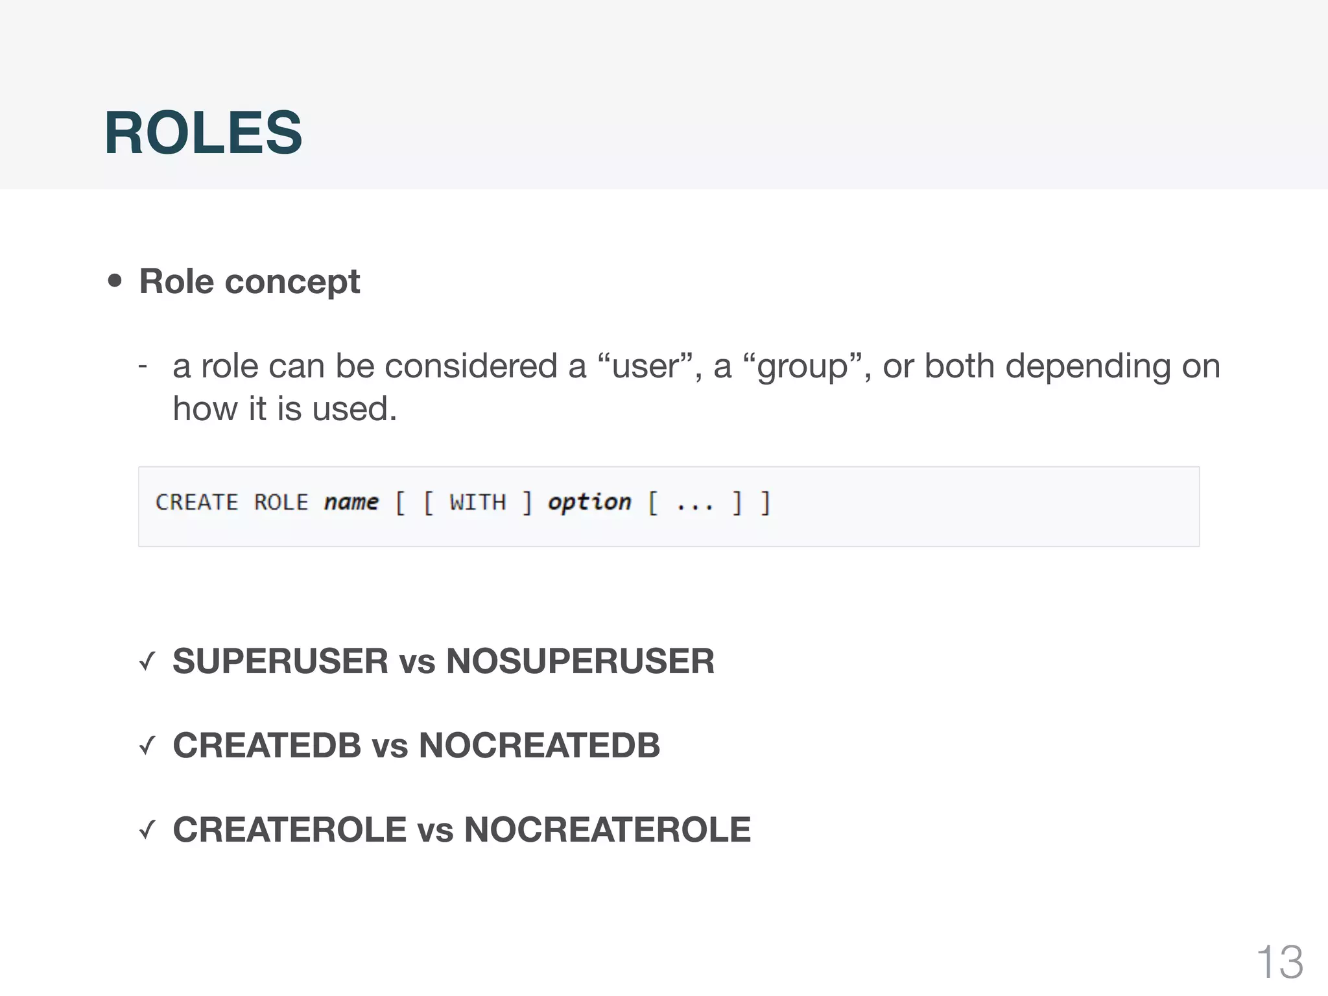Screen dimensions: 1328x996
Task: Click the checkmark beside CREATEDB vs NOCREATEDB
Action: click(x=148, y=746)
